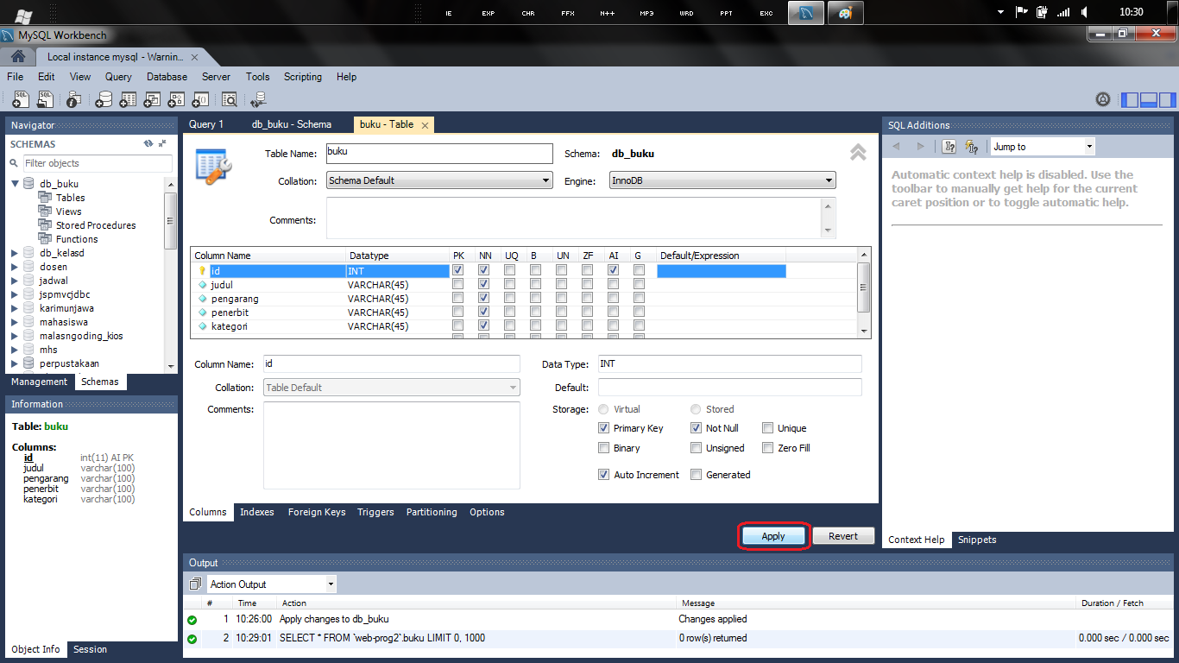Open the Query menu

point(118,77)
